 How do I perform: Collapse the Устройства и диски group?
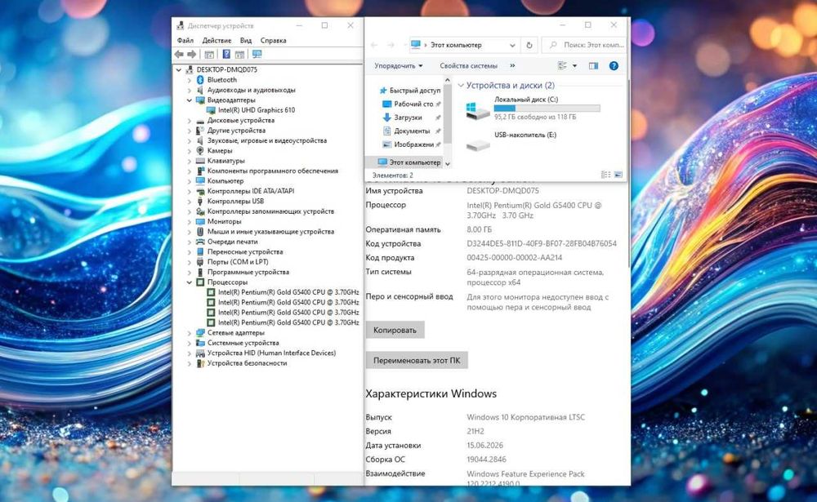pos(461,85)
